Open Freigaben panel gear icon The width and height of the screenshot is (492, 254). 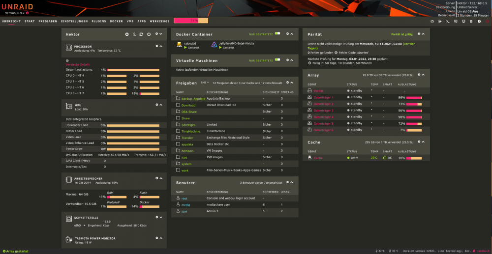tap(287, 83)
